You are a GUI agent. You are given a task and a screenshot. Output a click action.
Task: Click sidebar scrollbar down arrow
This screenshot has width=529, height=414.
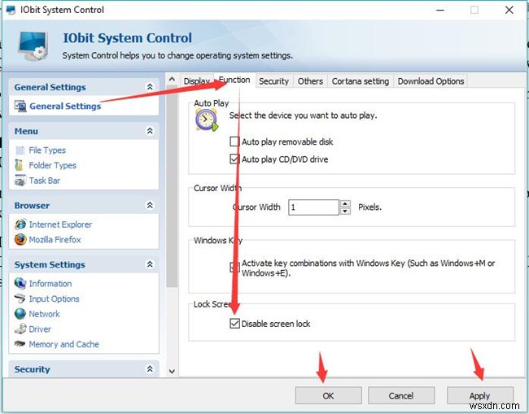(x=172, y=371)
